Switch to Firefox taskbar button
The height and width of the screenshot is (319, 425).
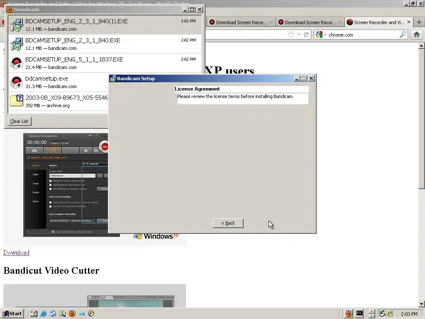tap(349, 314)
